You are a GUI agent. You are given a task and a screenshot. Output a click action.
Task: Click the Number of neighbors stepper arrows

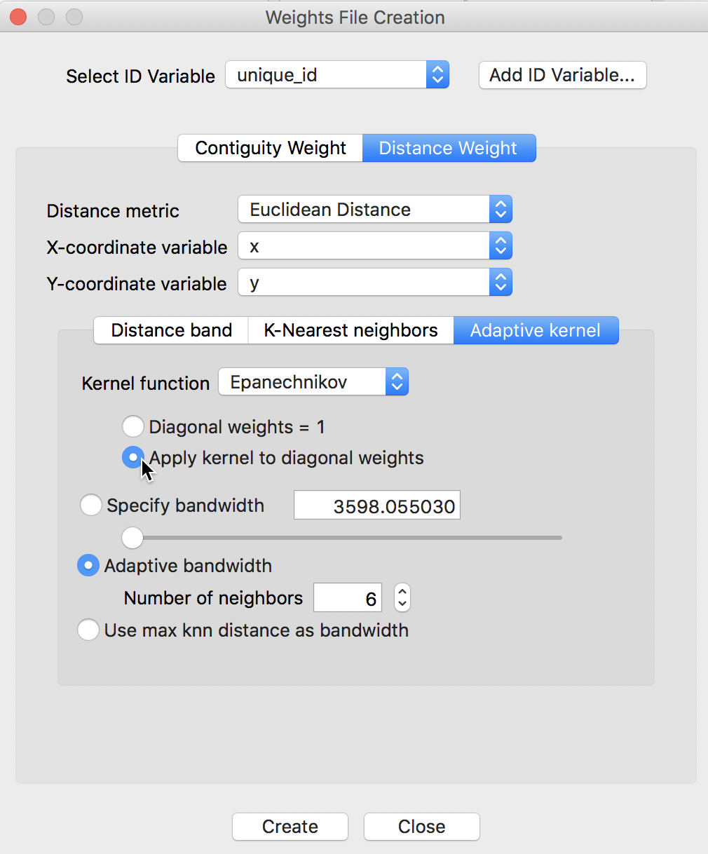402,598
